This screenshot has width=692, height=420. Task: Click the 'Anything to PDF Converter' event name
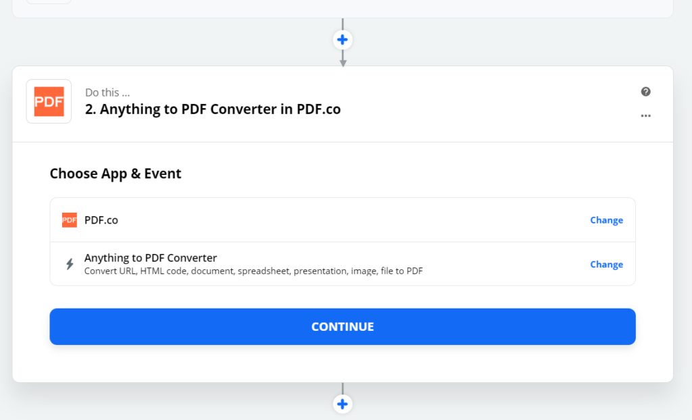pos(151,258)
